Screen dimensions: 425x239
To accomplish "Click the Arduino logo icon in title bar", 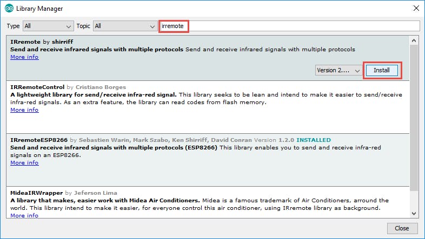I will pos(9,9).
